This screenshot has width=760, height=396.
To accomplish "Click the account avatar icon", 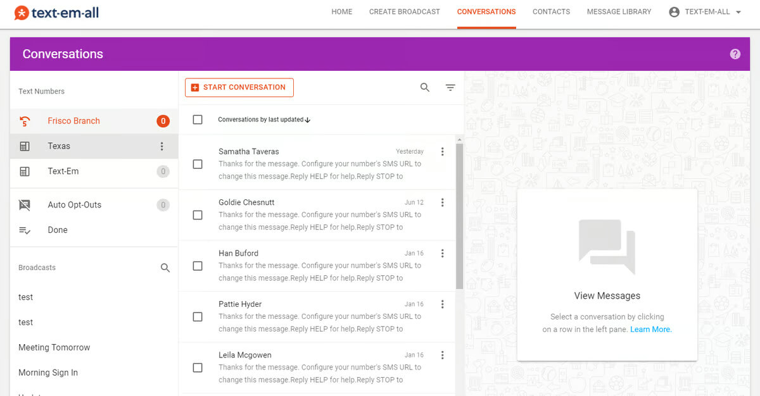I will pos(674,12).
